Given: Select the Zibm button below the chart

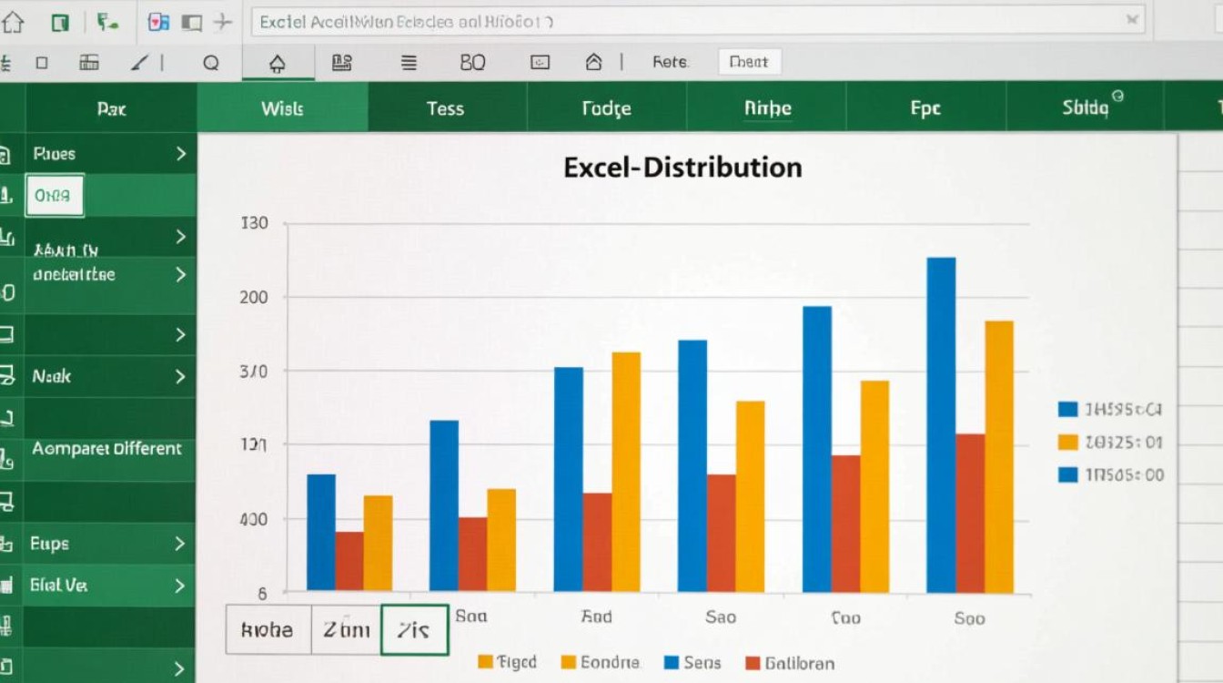Looking at the screenshot, I should click(346, 629).
